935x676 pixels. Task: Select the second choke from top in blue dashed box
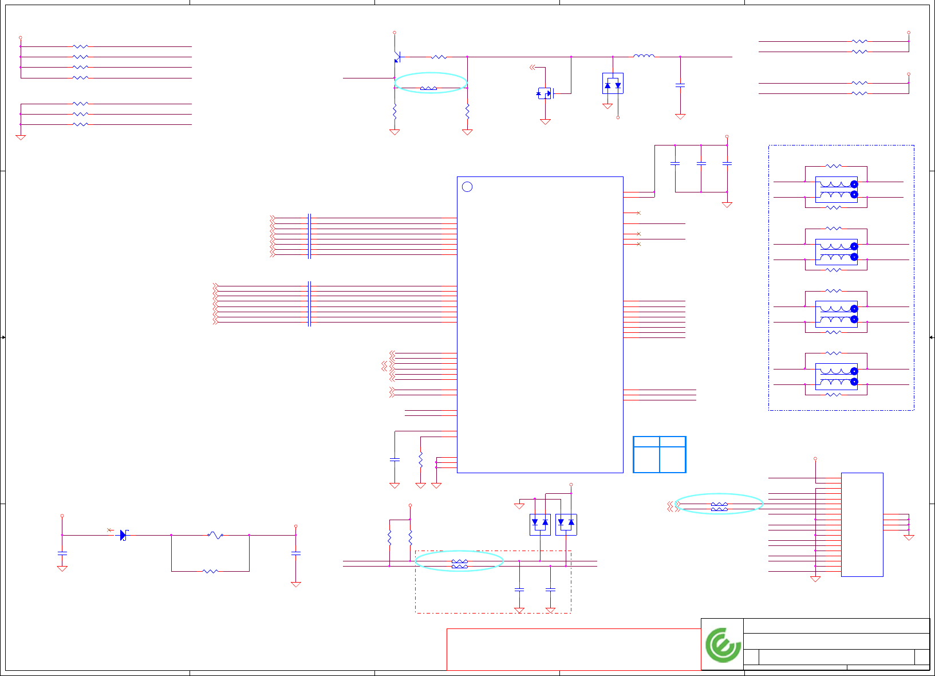[x=837, y=252]
